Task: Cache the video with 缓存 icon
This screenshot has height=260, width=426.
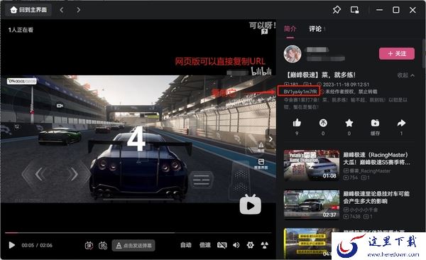Action: pos(375,123)
